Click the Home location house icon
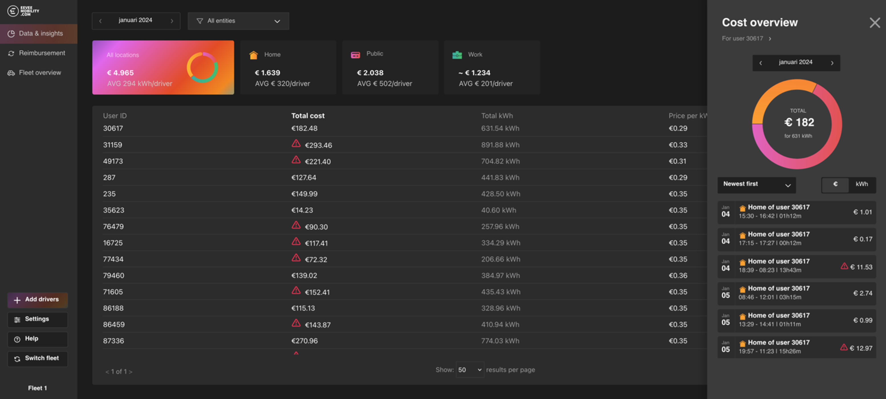The height and width of the screenshot is (399, 886). pyautogui.click(x=253, y=55)
